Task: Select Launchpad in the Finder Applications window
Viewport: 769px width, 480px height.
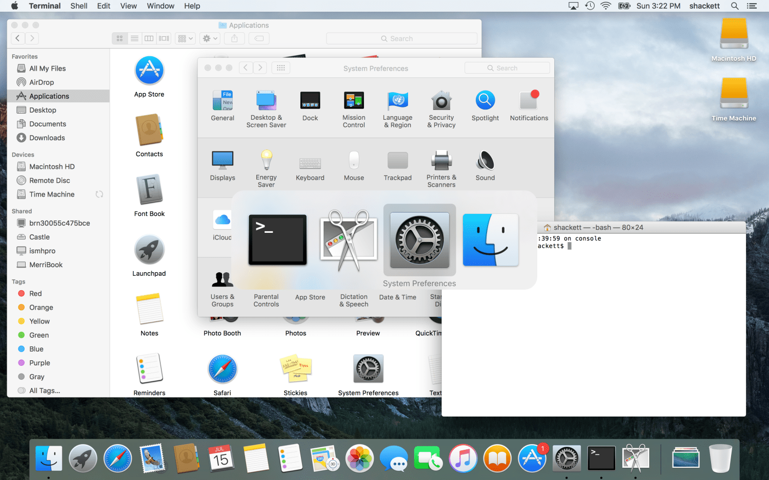Action: tap(149, 255)
